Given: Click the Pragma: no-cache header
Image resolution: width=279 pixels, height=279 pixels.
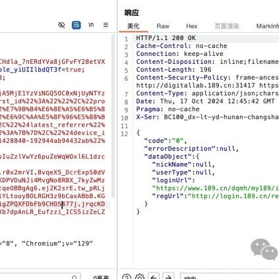Looking at the screenshot, I should pyautogui.click(x=168, y=109).
